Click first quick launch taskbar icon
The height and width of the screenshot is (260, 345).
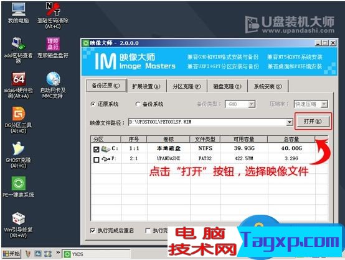28,254
